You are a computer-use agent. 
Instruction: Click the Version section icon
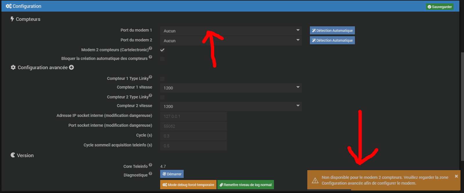point(13,155)
